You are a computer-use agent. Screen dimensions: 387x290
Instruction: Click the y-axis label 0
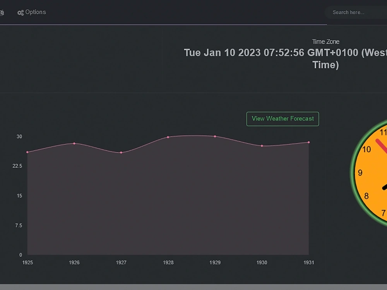[x=21, y=255]
